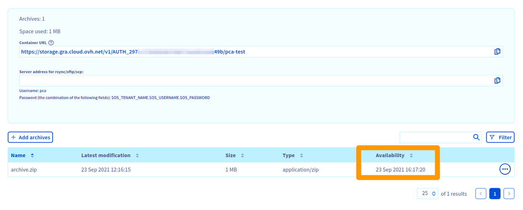This screenshot has height=210, width=523.
Task: Select page 1 in pagination
Action: [495, 194]
